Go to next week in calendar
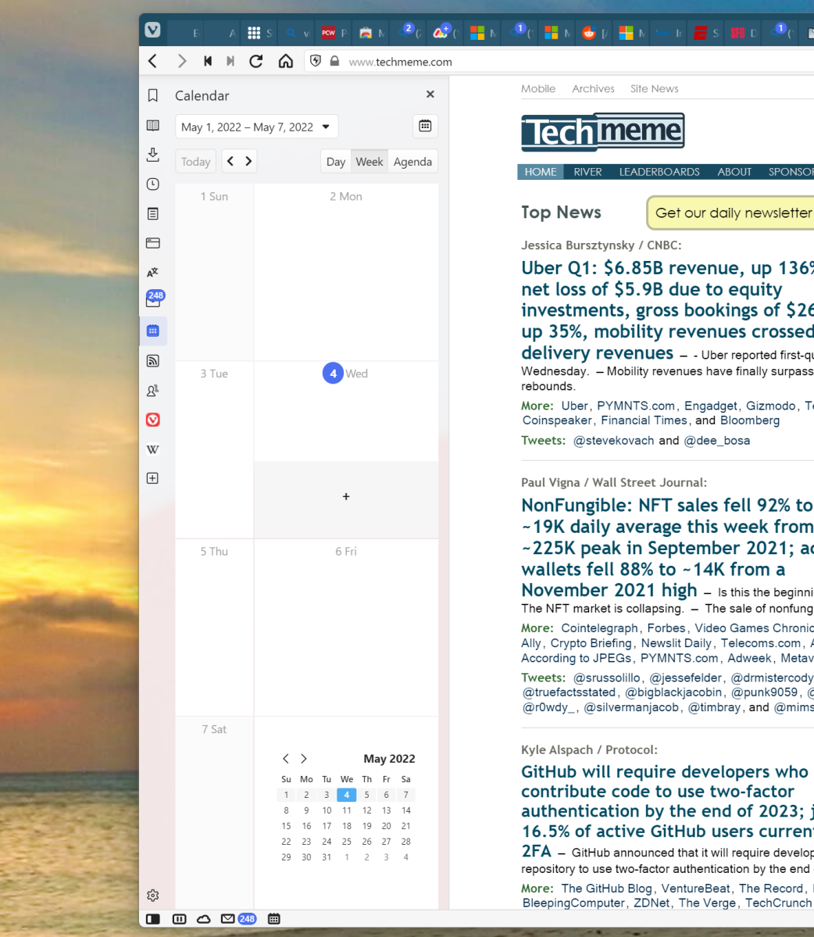 [x=248, y=161]
